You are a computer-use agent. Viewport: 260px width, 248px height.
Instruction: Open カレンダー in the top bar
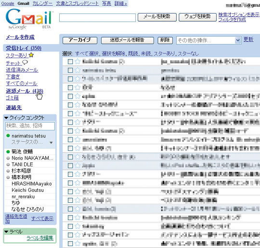click(x=43, y=3)
